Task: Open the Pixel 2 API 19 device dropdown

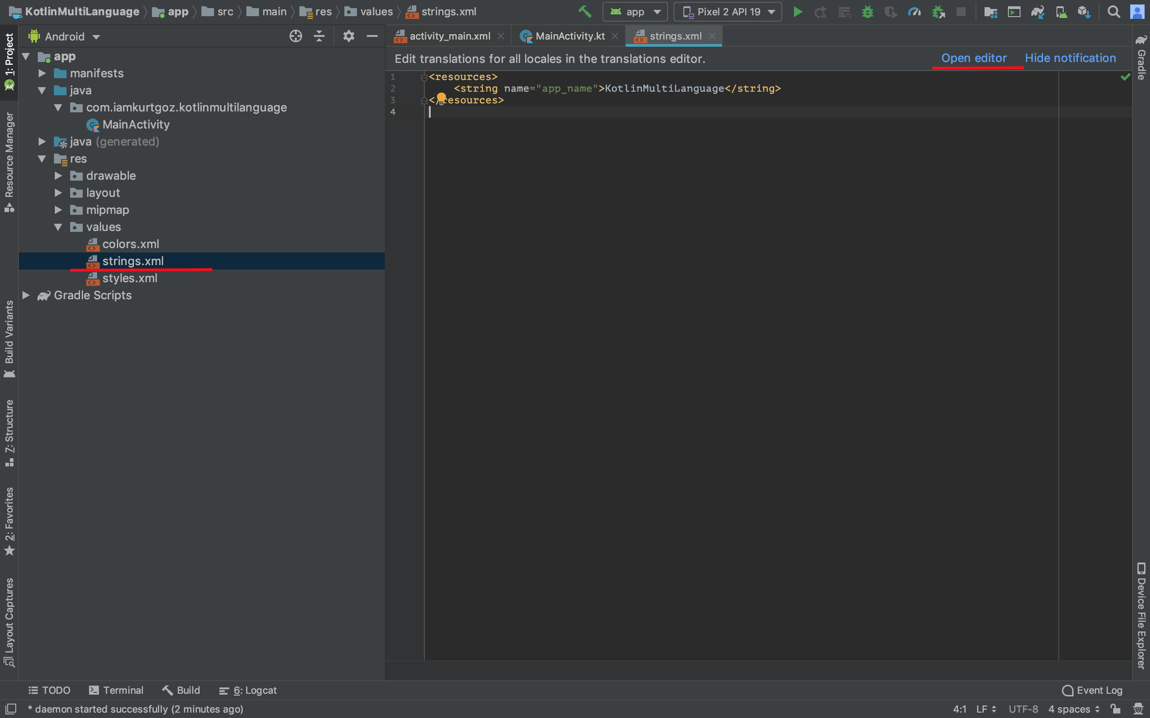Action: pos(728,12)
